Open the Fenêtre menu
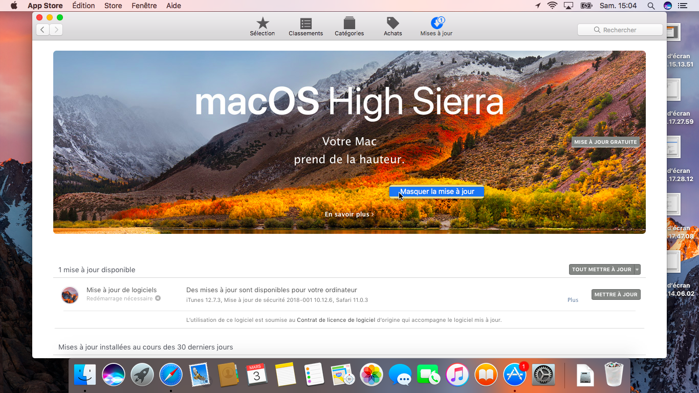This screenshot has height=393, width=699. pyautogui.click(x=144, y=6)
